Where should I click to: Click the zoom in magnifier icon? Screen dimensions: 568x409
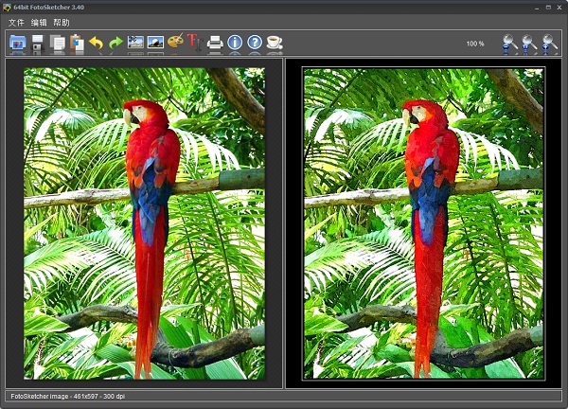point(550,44)
